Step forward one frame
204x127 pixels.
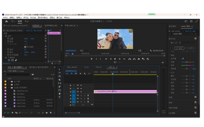pyautogui.click(x=120, y=59)
